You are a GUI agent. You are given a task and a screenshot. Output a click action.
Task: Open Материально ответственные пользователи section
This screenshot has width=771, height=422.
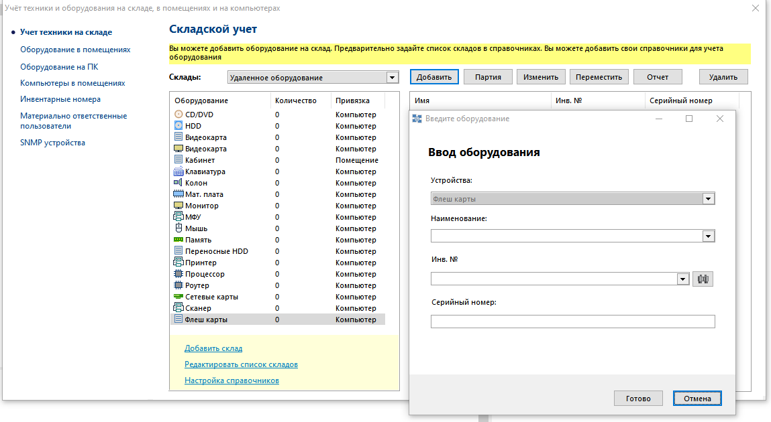click(x=73, y=121)
